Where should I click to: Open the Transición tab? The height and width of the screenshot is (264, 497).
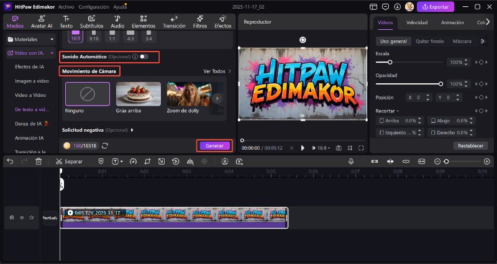[174, 22]
